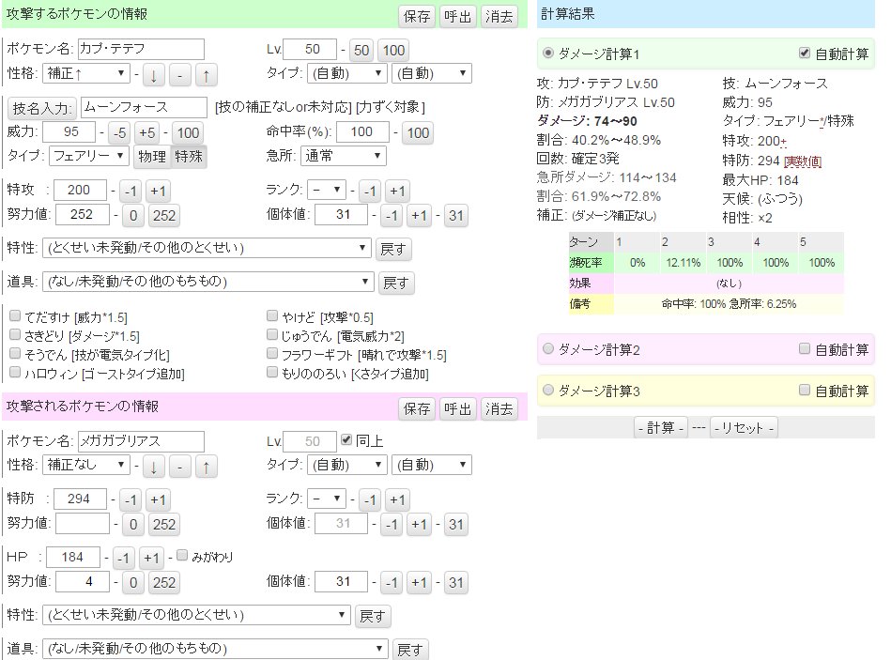
Task: Reset attacker 特性 with 戻す button
Action: (x=393, y=250)
